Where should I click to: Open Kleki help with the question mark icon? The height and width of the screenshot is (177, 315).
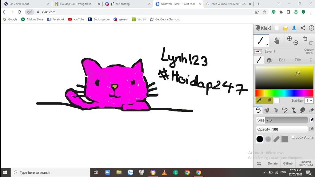[x=311, y=28]
